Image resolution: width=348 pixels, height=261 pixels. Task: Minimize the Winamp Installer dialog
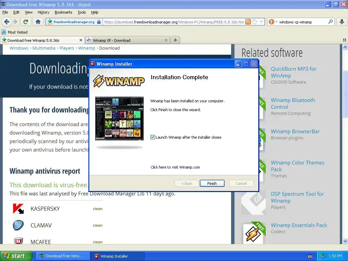tap(238, 64)
